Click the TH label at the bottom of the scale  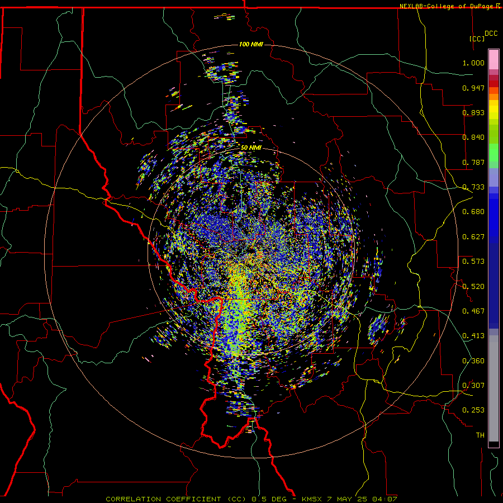coord(480,435)
